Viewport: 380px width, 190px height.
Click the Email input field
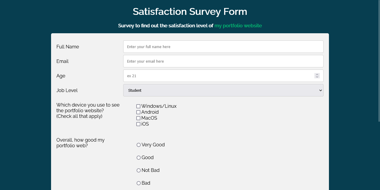(223, 61)
